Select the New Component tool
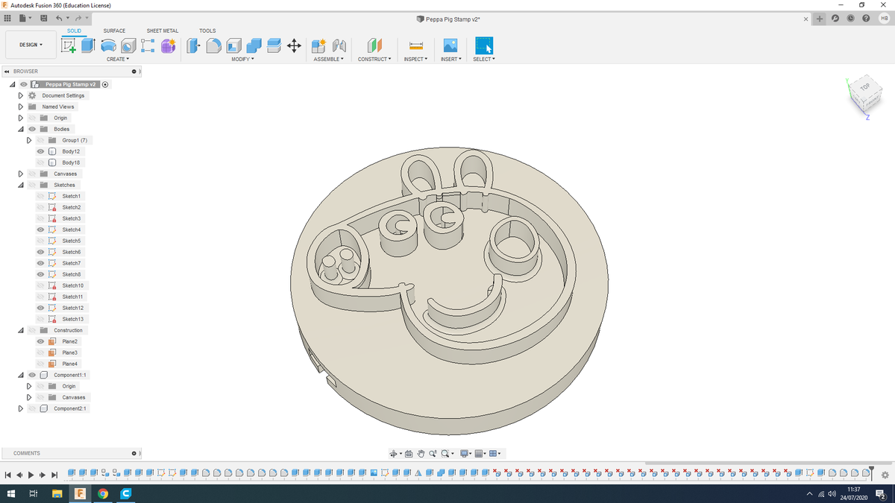 click(319, 46)
